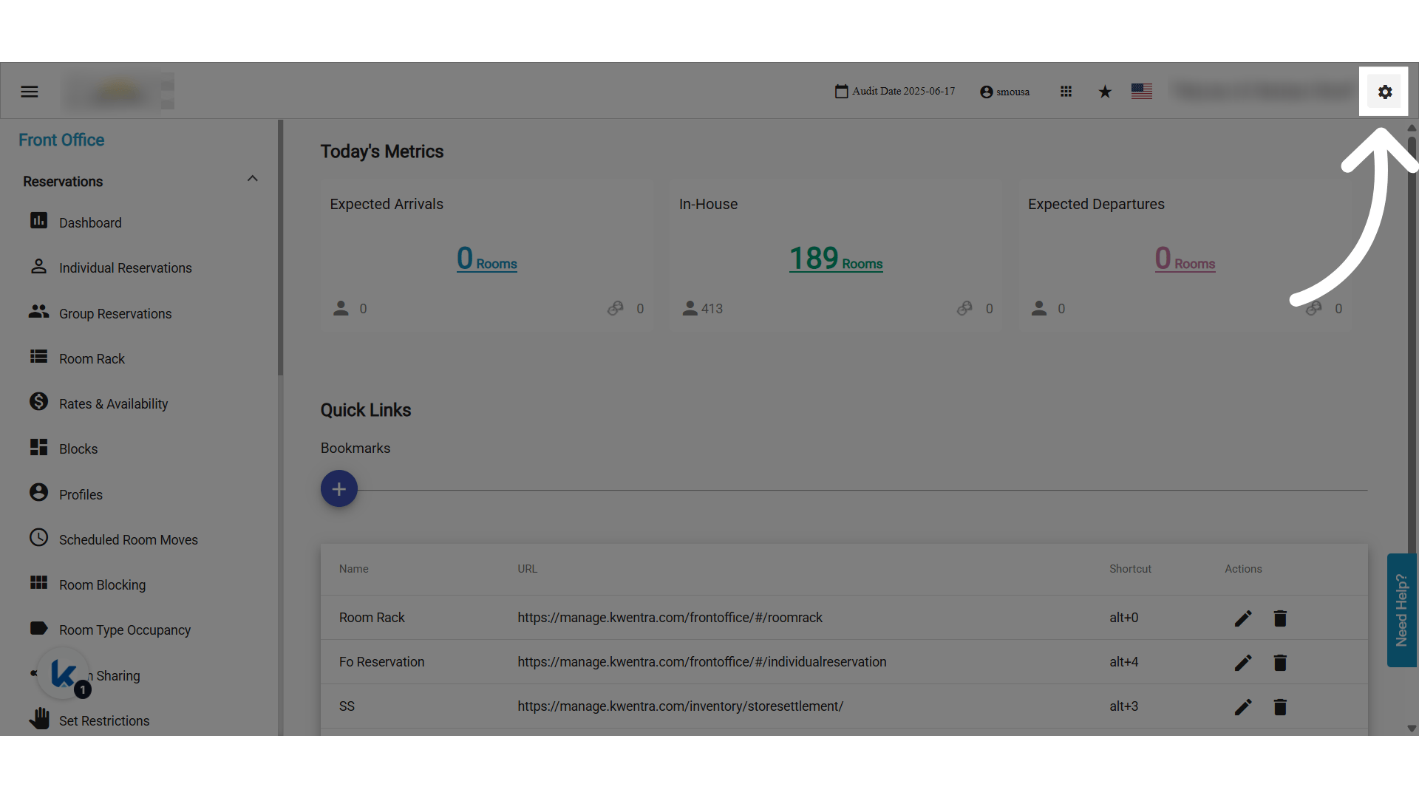Open Rates & Availability
This screenshot has width=1419, height=798.
(113, 403)
